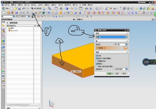Collapse the 设置 section in the dialog
Image resolution: width=156 pixels, height=109 pixels.
[x=127, y=52]
